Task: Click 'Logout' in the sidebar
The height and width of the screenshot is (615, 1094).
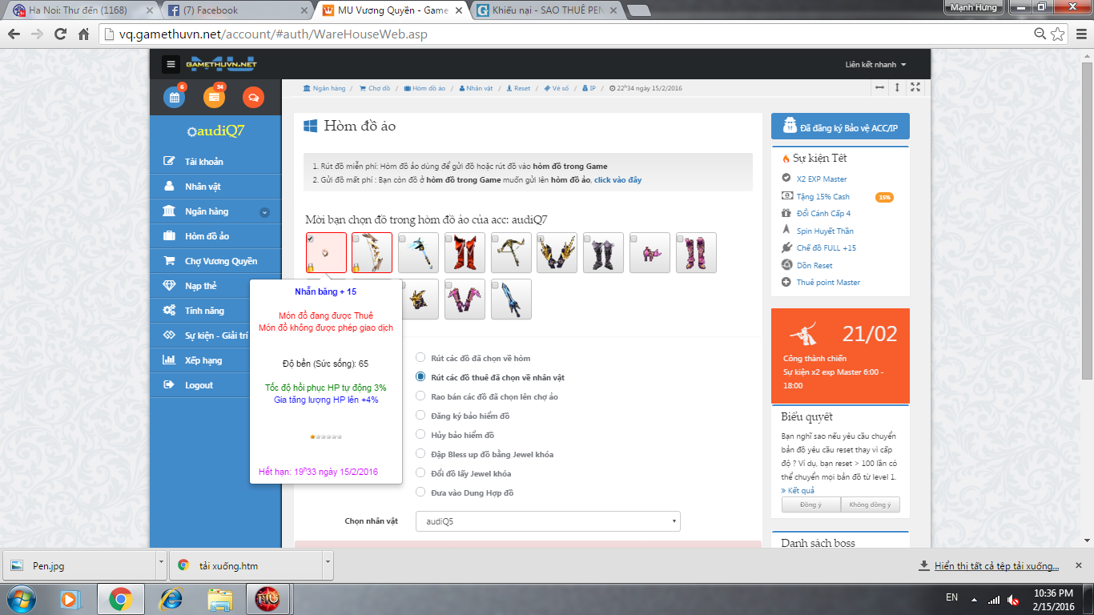Action: pyautogui.click(x=200, y=385)
